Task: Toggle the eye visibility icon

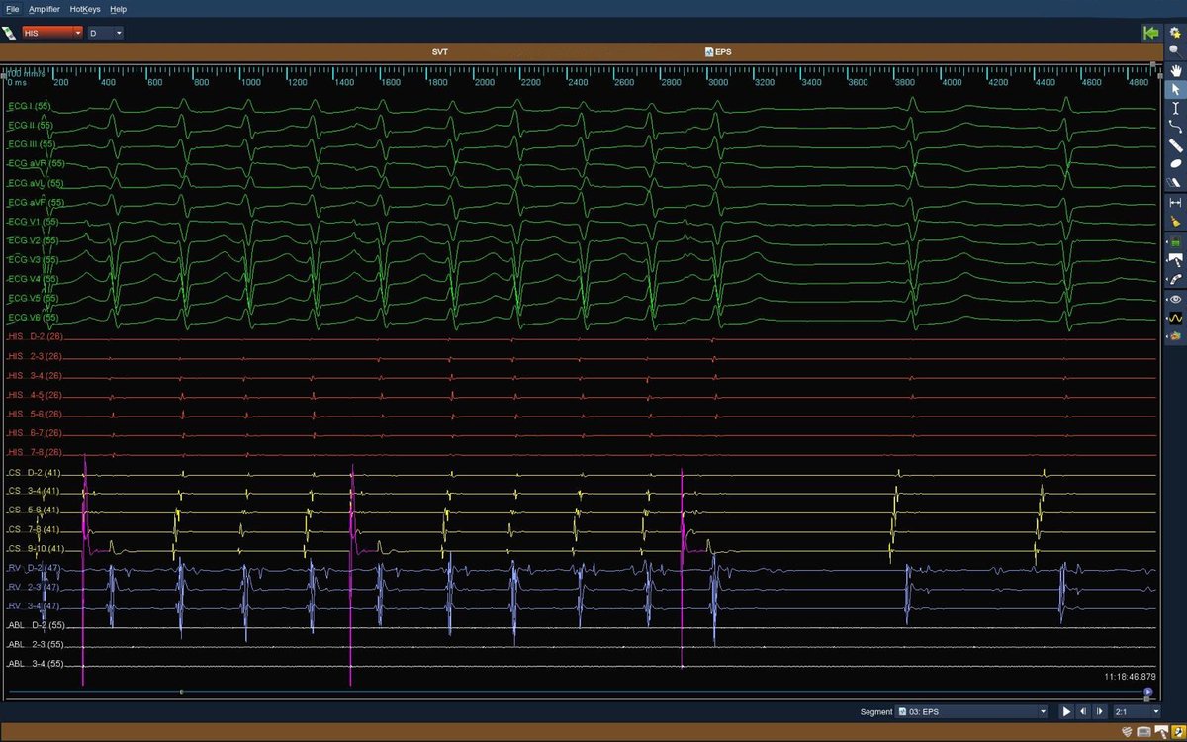Action: click(x=1175, y=299)
